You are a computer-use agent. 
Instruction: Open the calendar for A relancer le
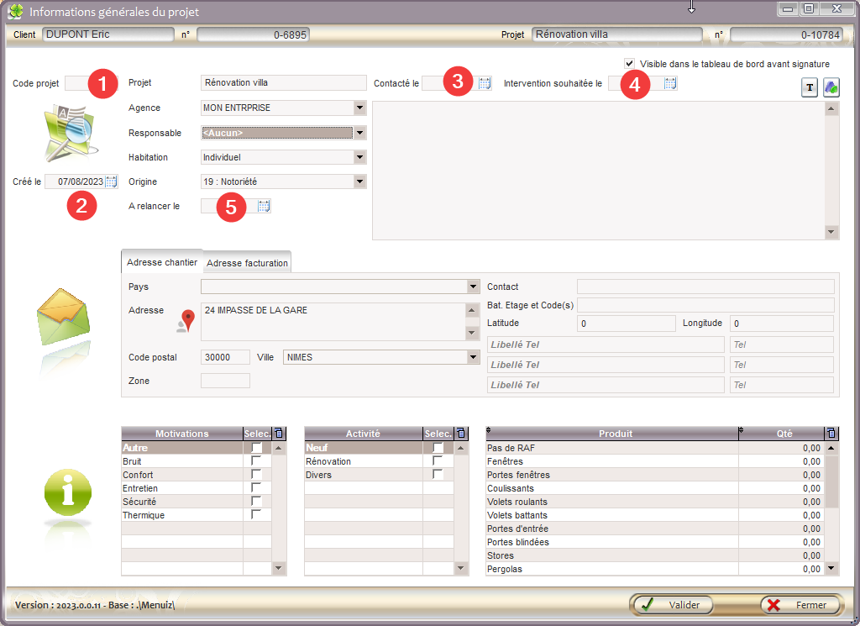[264, 207]
